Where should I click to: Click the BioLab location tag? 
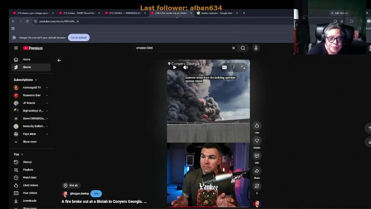[71, 185]
